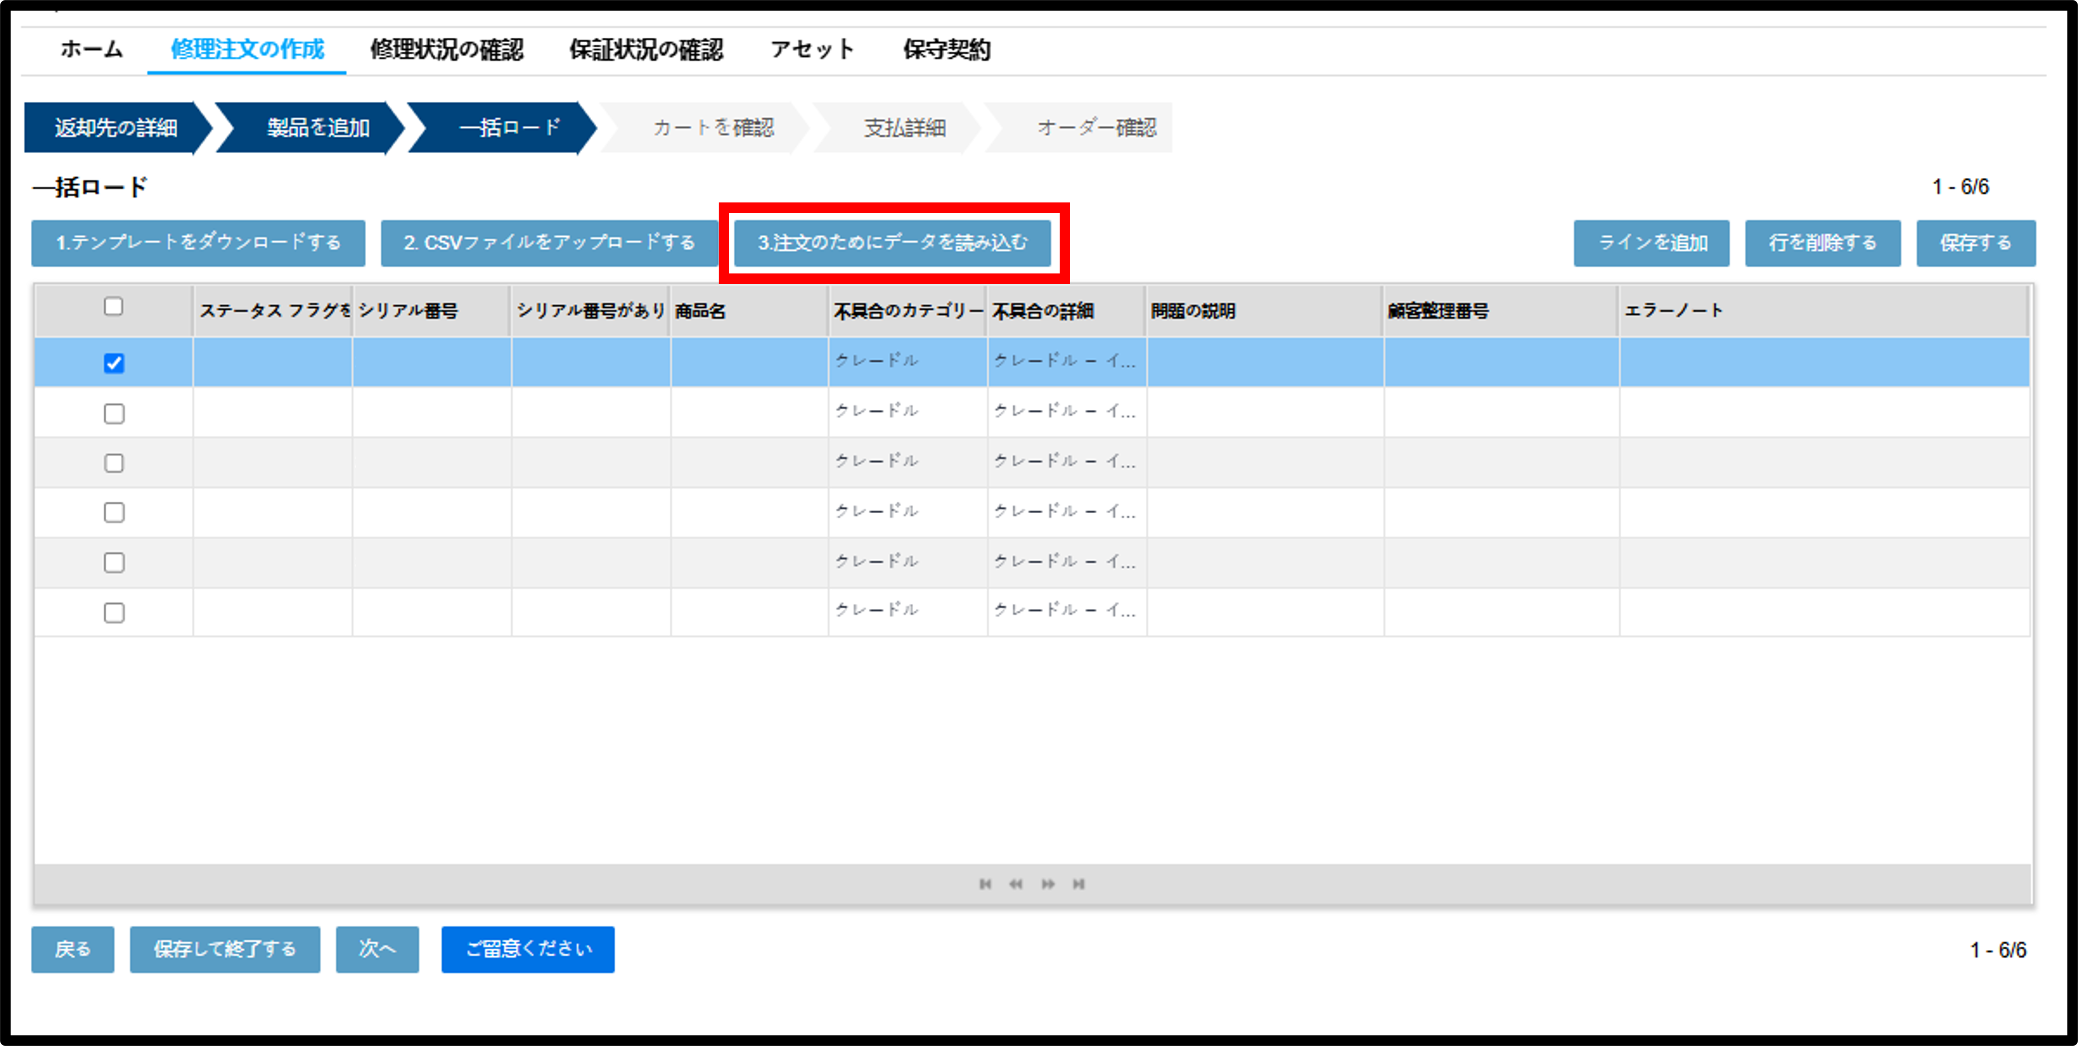The height and width of the screenshot is (1046, 2078).
Task: Click 1.テンプレートをダウンロードする button
Action: [x=198, y=243]
